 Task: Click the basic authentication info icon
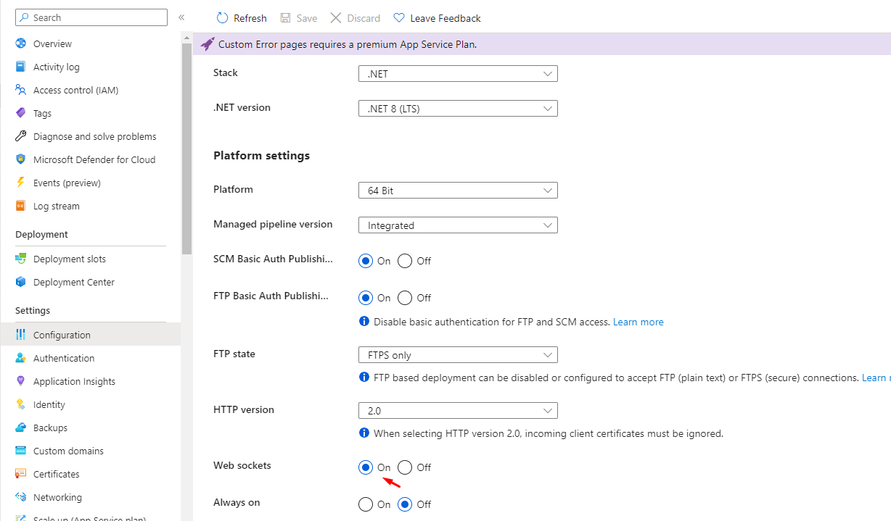pos(364,321)
